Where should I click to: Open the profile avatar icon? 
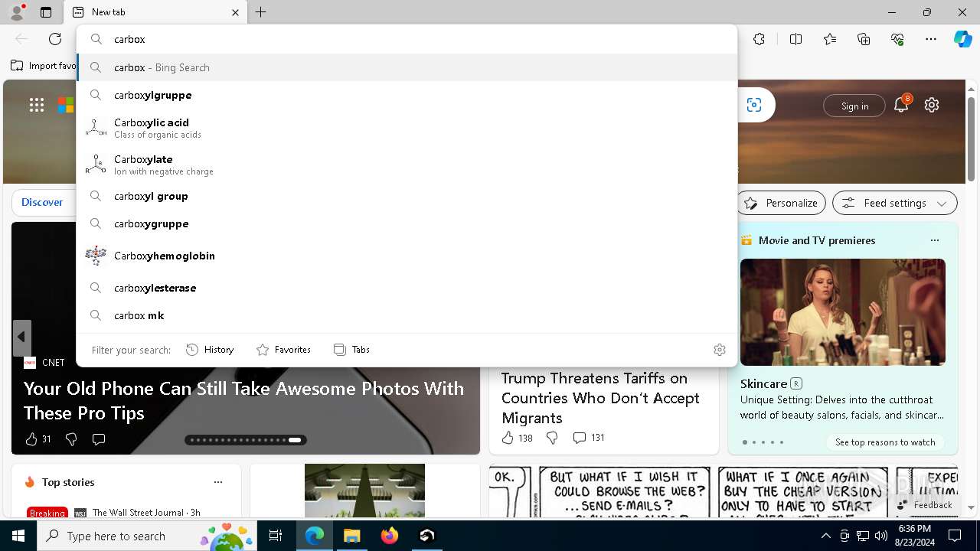[17, 12]
